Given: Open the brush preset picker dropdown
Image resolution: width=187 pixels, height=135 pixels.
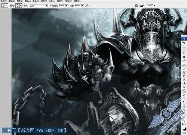Looking at the screenshot, I should [x=21, y=6].
